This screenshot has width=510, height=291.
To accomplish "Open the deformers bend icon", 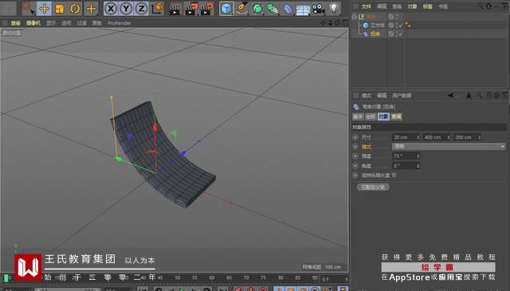I will pyautogui.click(x=288, y=9).
